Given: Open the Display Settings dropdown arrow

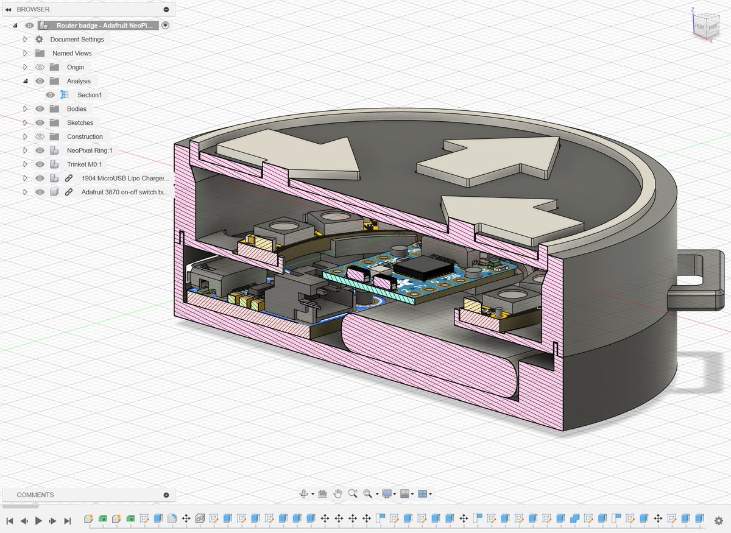Looking at the screenshot, I should pos(395,494).
